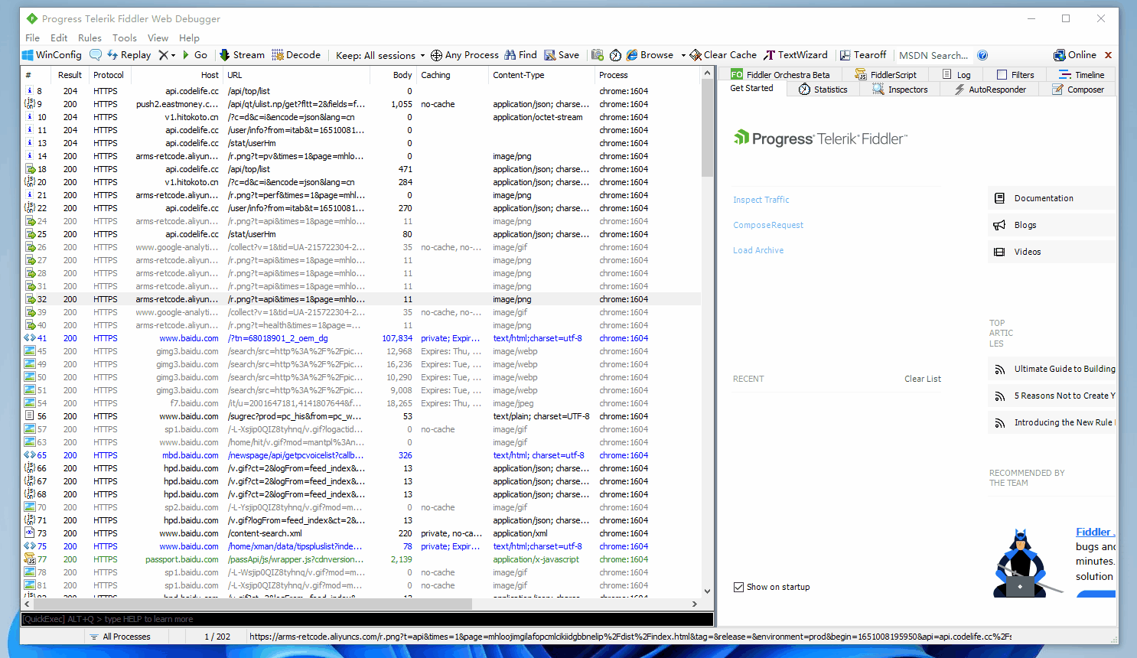Viewport: 1137px width, 658px height.
Task: Click the MSDN Search input field
Action: (x=933, y=55)
